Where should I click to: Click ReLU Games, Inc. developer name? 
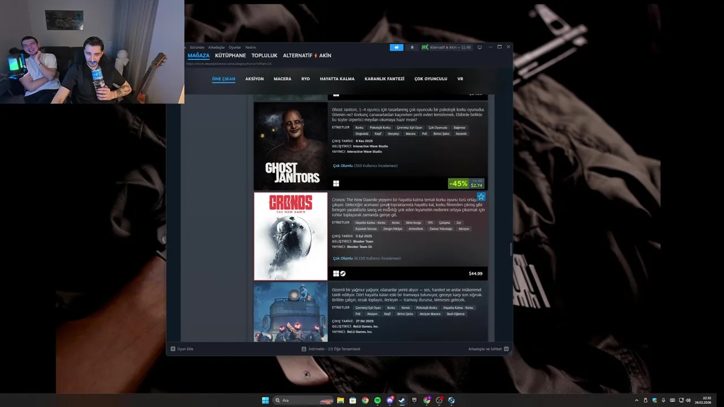[365, 326]
